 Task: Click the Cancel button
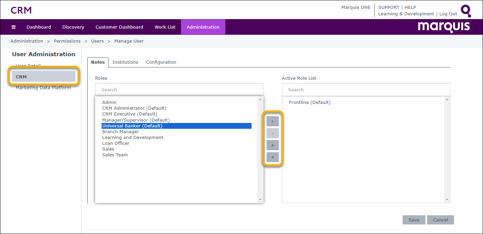(440, 220)
